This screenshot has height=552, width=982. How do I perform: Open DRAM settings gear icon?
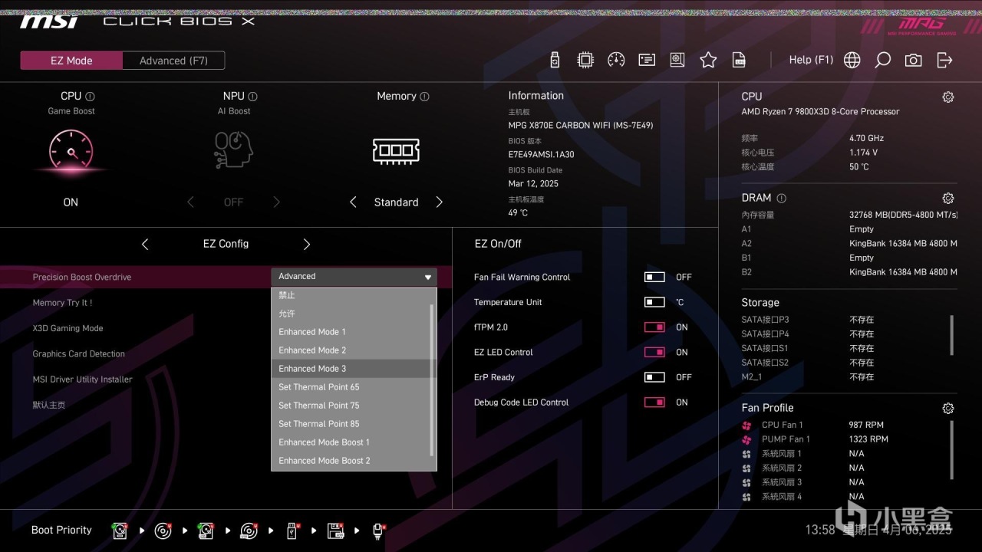point(948,198)
